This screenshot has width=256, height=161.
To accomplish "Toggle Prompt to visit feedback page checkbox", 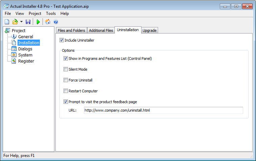I will click(x=66, y=102).
